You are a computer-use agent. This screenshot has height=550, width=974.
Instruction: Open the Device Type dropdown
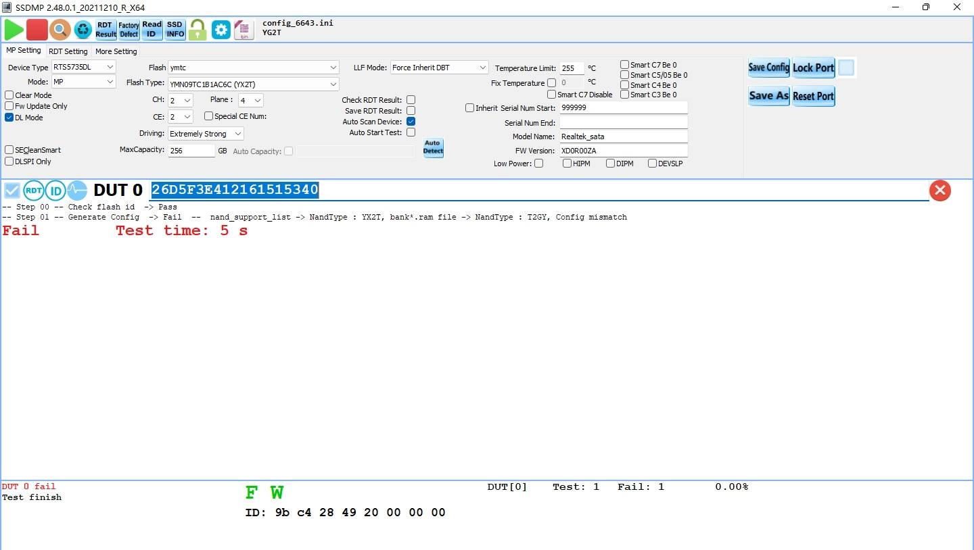pos(84,67)
